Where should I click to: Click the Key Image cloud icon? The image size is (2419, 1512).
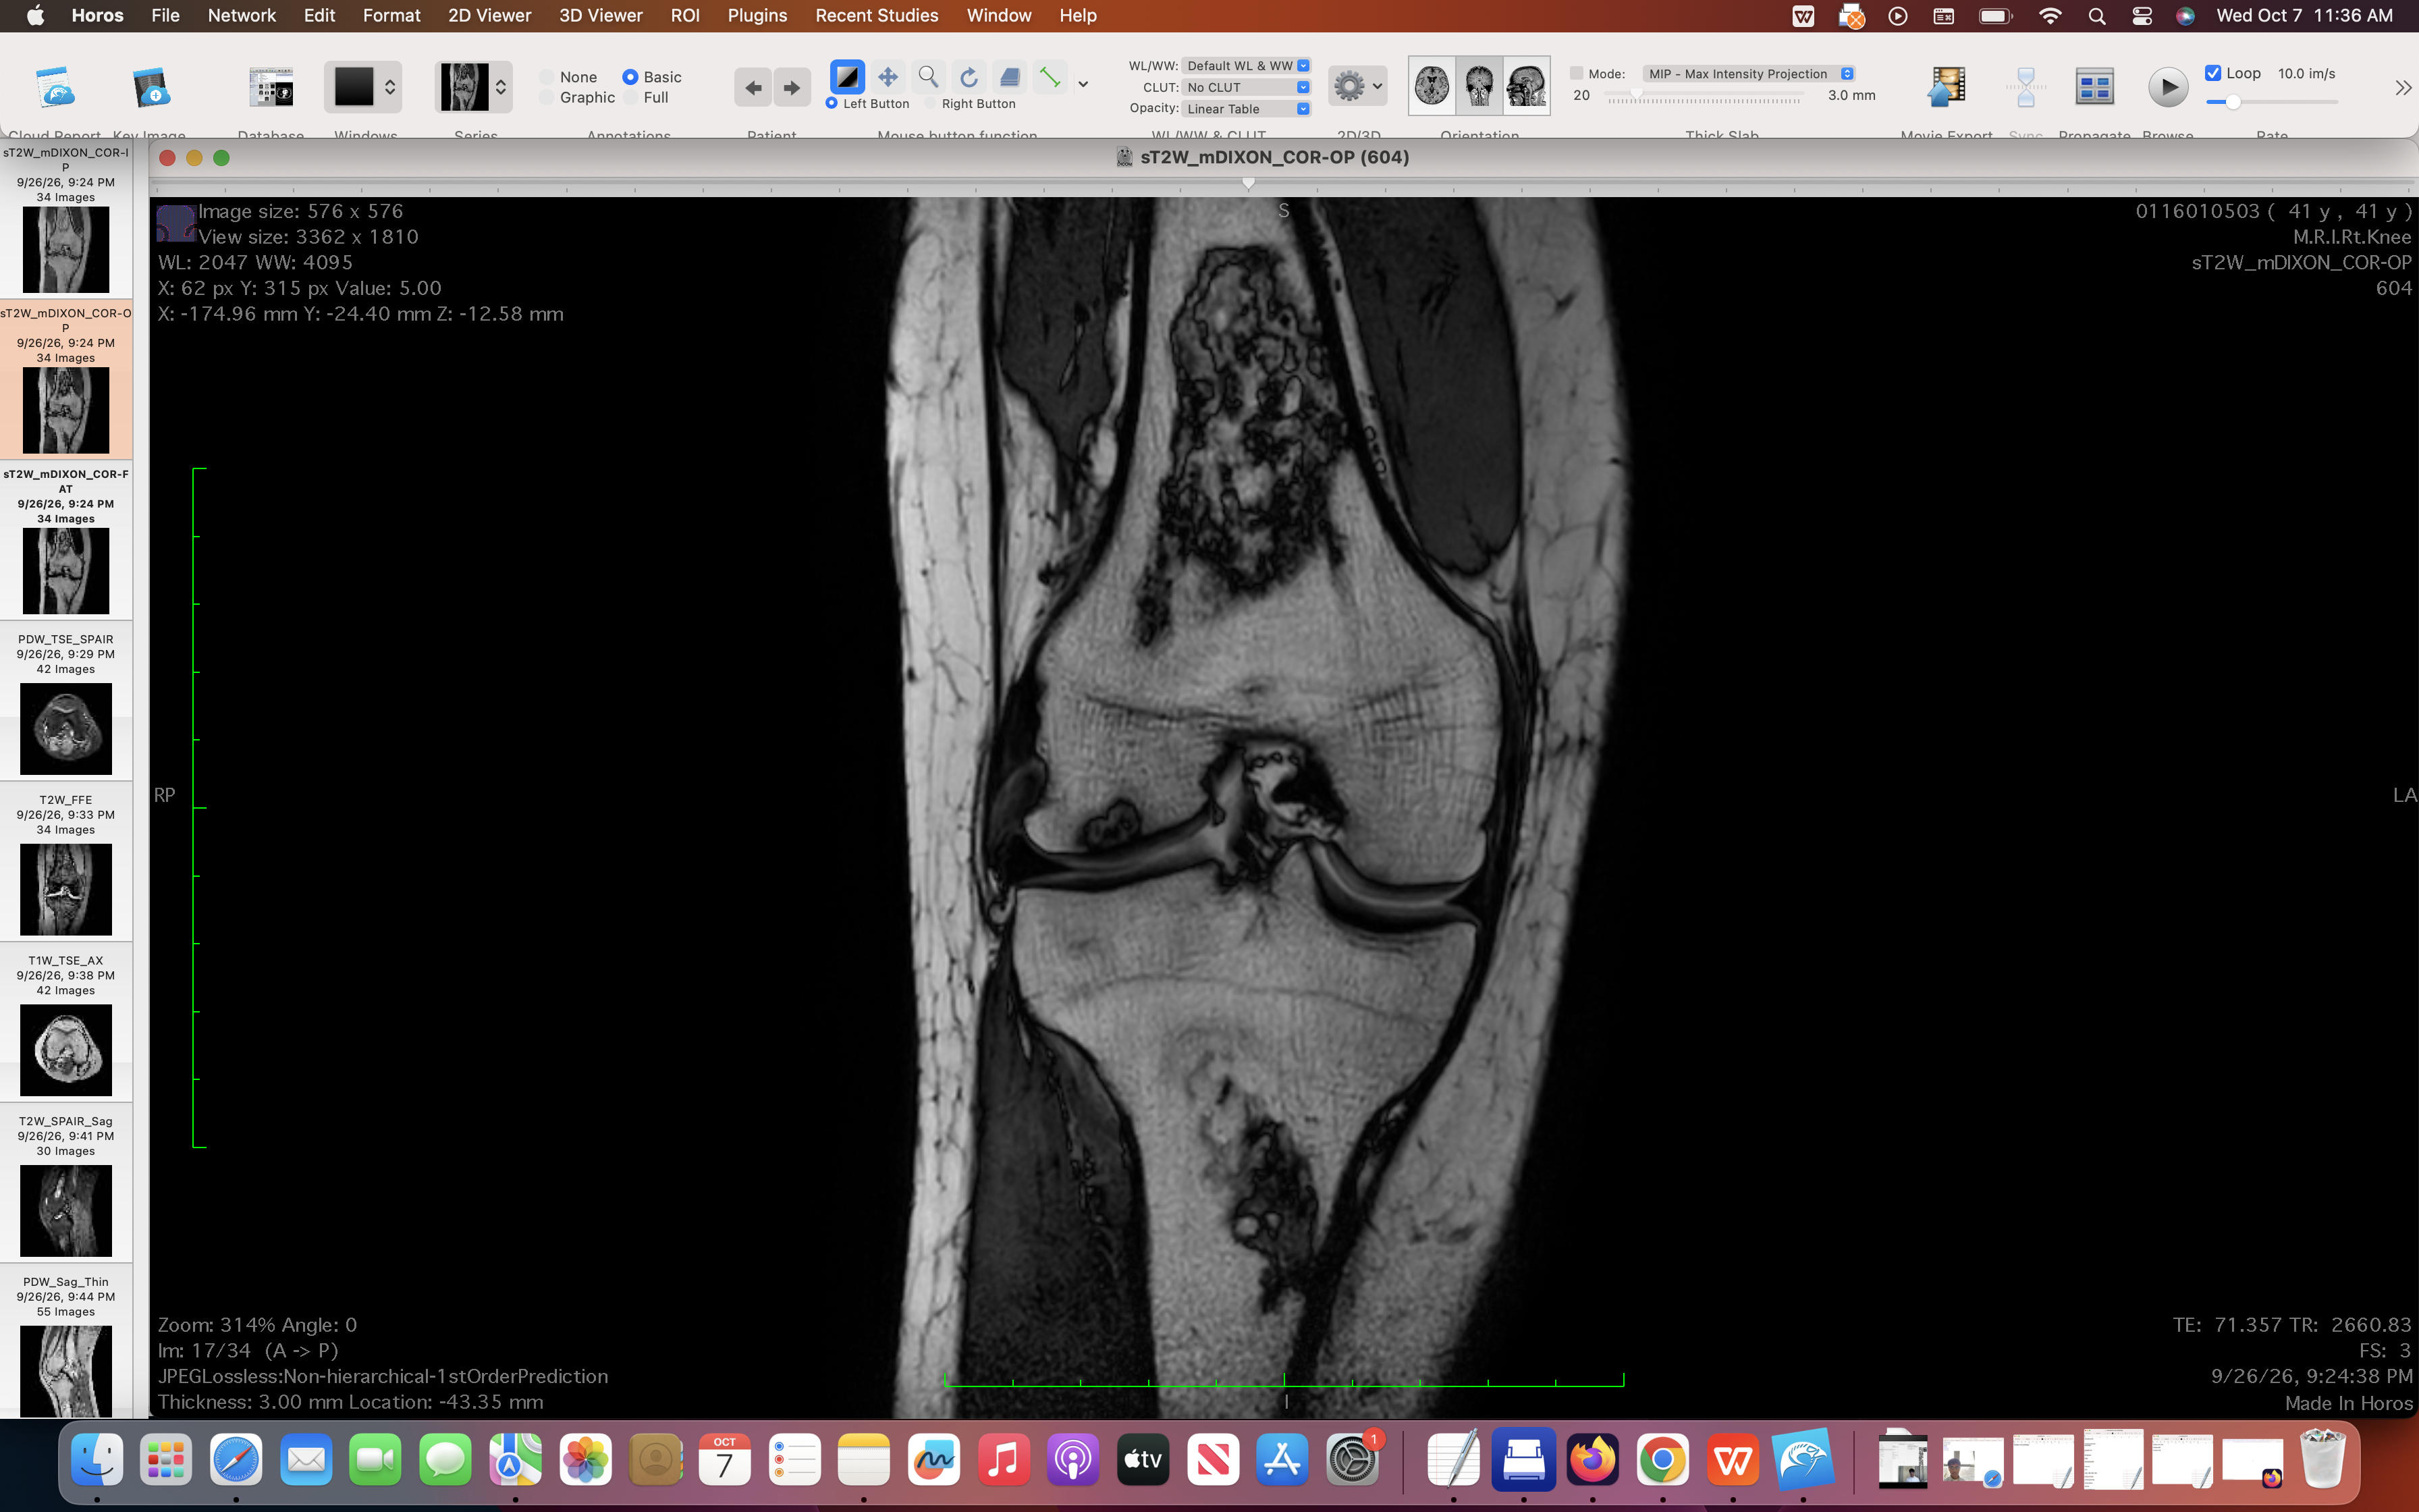pyautogui.click(x=151, y=87)
